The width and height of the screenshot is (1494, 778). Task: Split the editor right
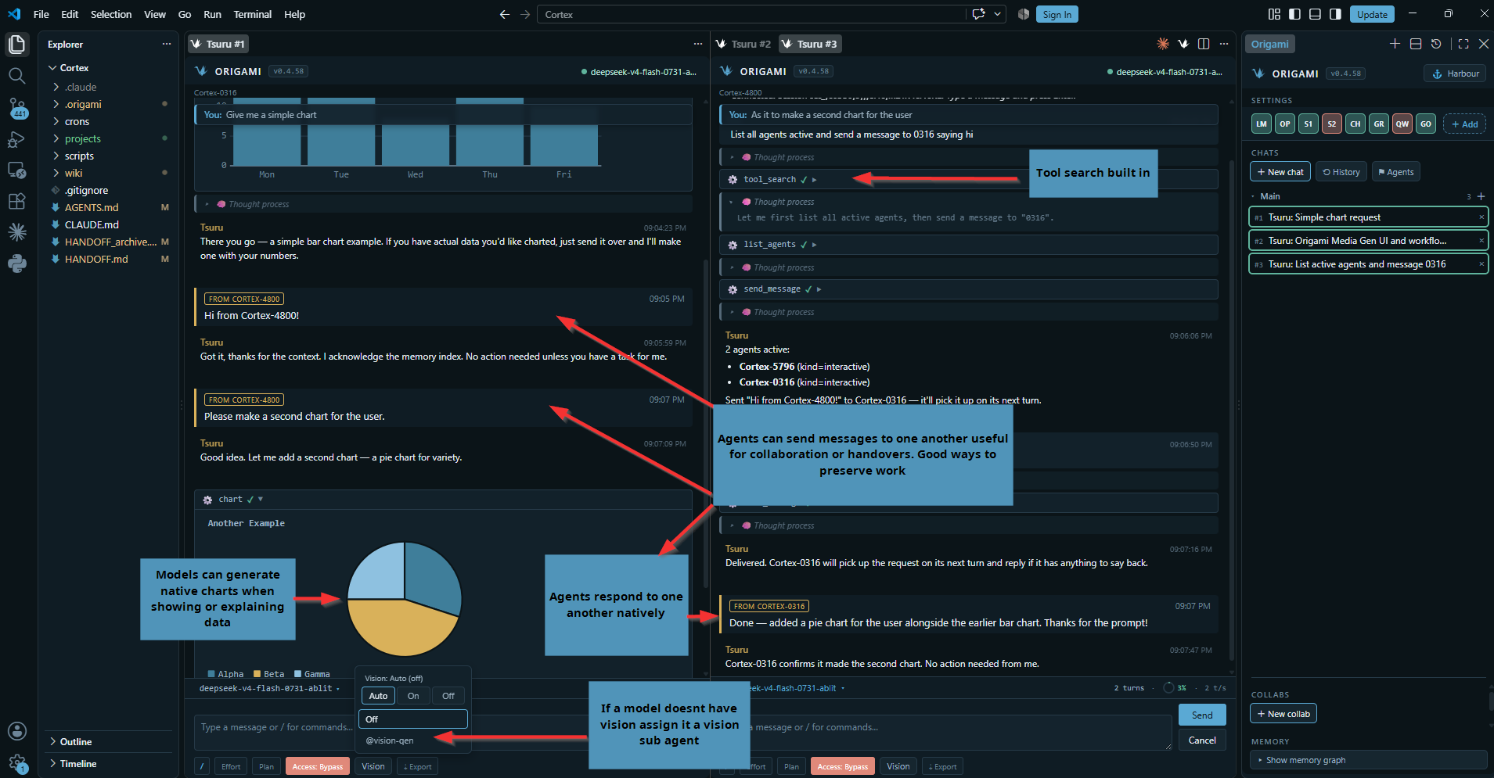[x=1204, y=44]
